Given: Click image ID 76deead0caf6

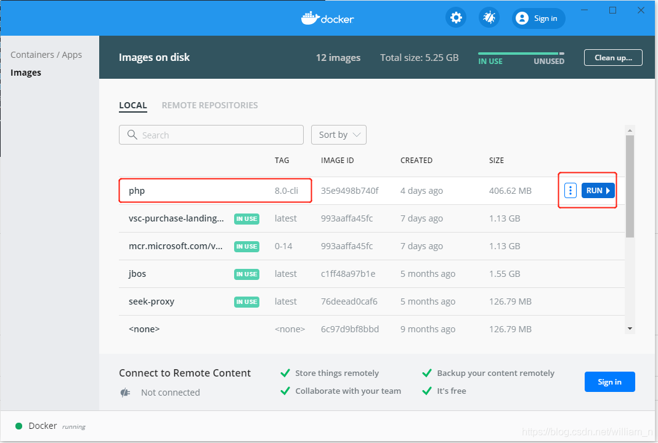Looking at the screenshot, I should pyautogui.click(x=349, y=301).
